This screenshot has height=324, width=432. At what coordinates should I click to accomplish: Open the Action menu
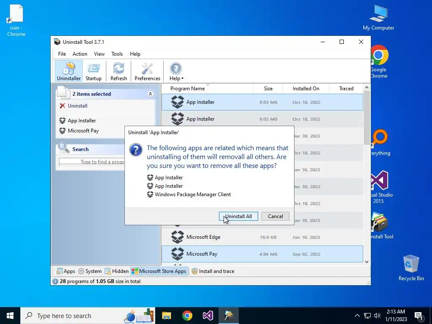pyautogui.click(x=80, y=54)
